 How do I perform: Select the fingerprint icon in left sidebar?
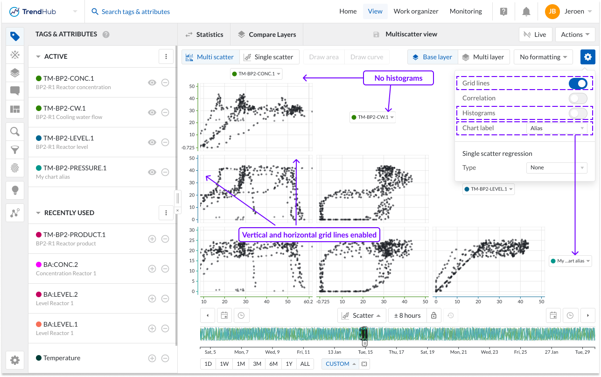coord(15,168)
